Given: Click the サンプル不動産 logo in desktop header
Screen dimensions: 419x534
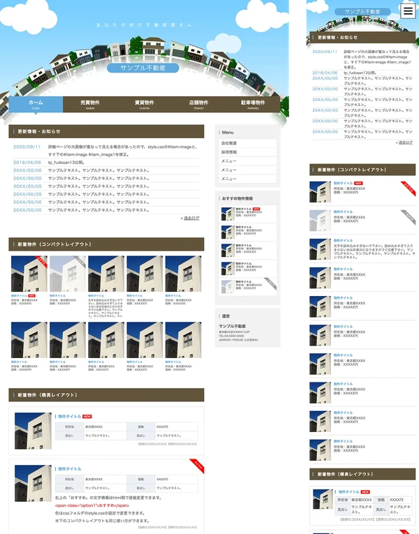Looking at the screenshot, I should click(x=143, y=68).
